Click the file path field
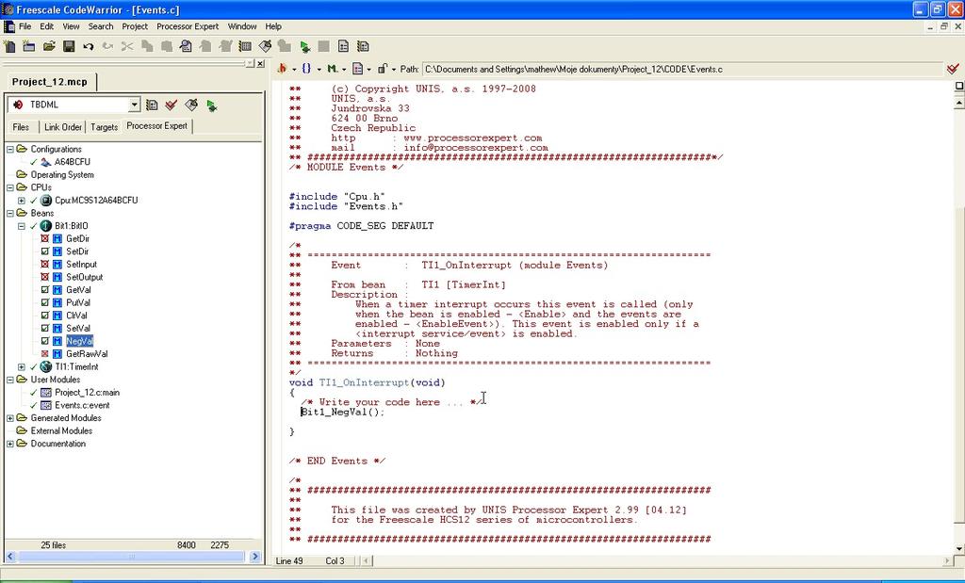 pyautogui.click(x=682, y=70)
